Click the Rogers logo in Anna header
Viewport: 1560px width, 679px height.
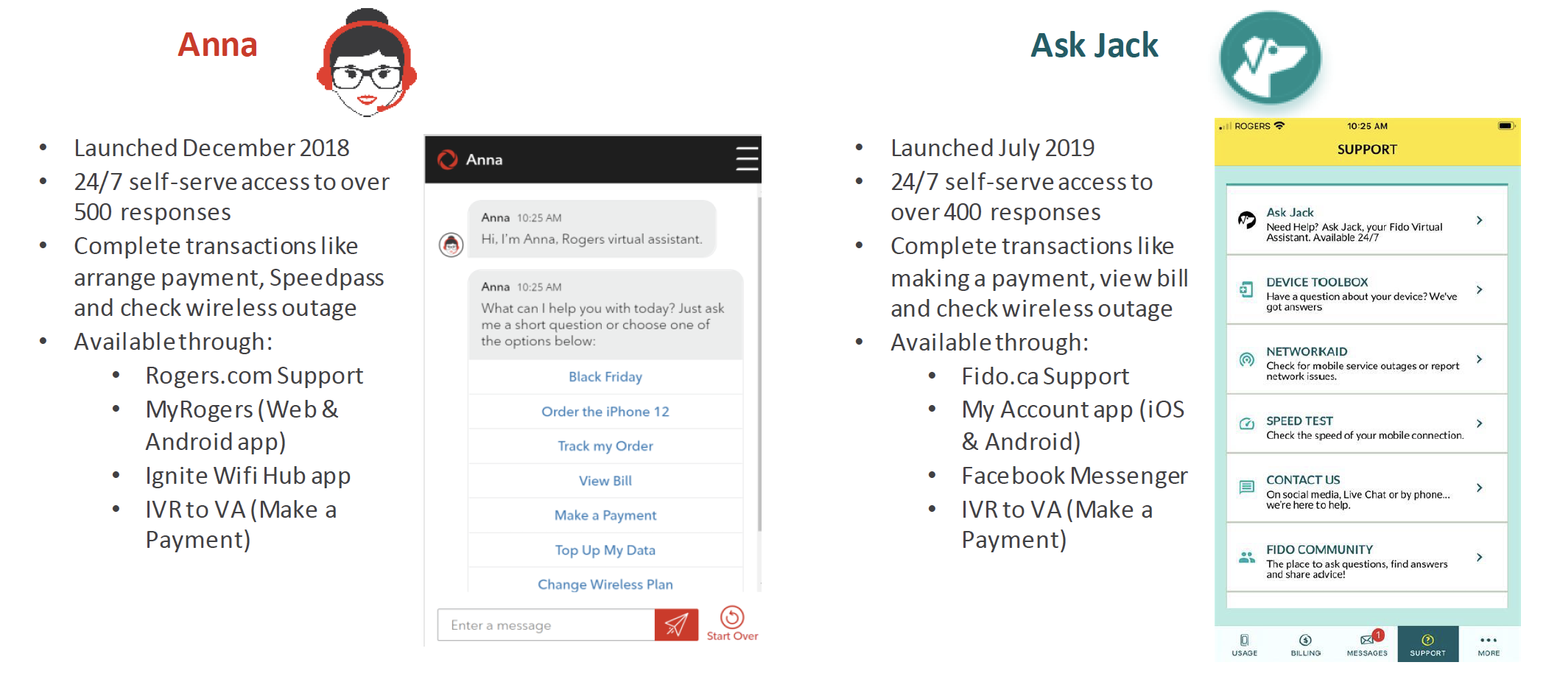[x=448, y=160]
